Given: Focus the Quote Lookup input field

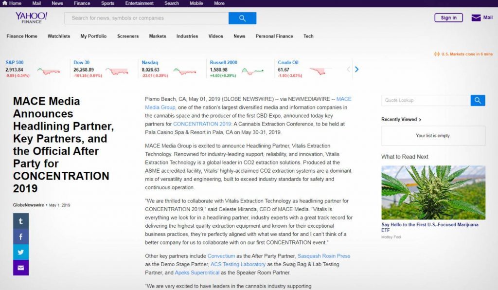Looking at the screenshot, I should pos(426,100).
